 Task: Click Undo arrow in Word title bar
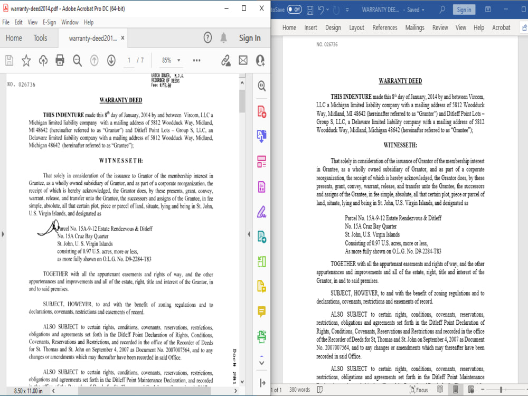321,10
